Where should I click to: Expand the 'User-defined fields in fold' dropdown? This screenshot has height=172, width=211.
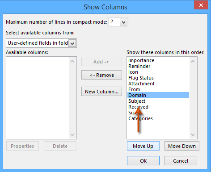[72, 43]
